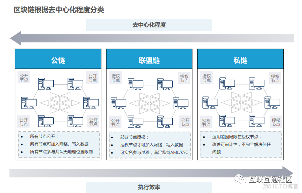Click the 去中心化程度 label box
The width and height of the screenshot is (302, 193).
(x=149, y=25)
